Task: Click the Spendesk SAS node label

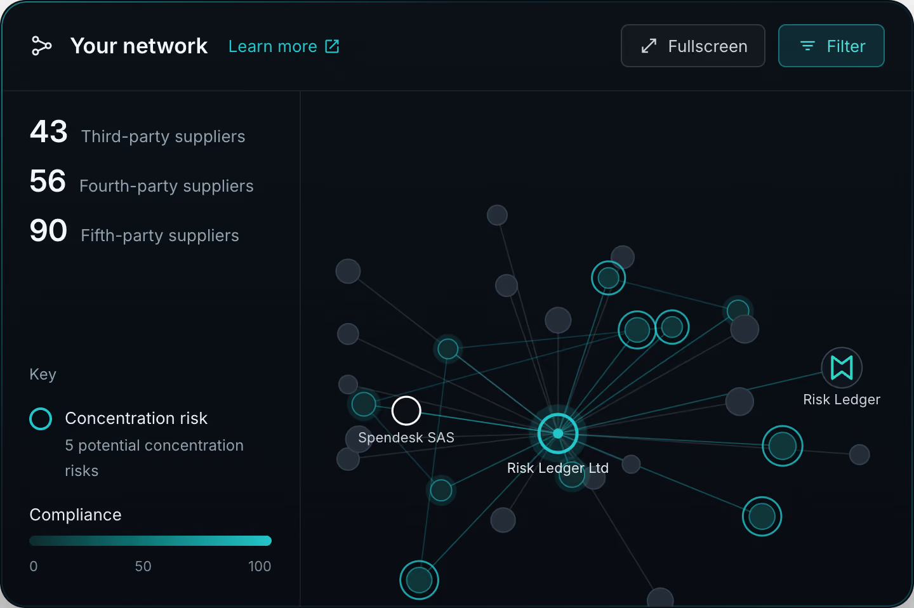Action: click(x=406, y=437)
